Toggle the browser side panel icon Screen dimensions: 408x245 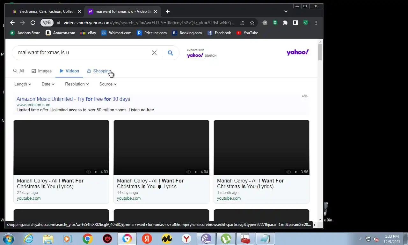click(x=295, y=23)
